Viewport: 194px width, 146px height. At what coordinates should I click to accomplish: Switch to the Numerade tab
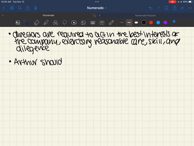(48, 15)
